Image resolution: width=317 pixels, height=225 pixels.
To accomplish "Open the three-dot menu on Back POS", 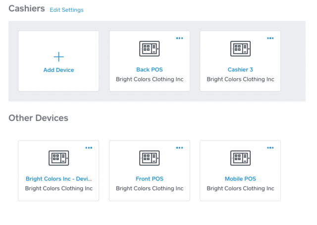I will pyautogui.click(x=179, y=38).
